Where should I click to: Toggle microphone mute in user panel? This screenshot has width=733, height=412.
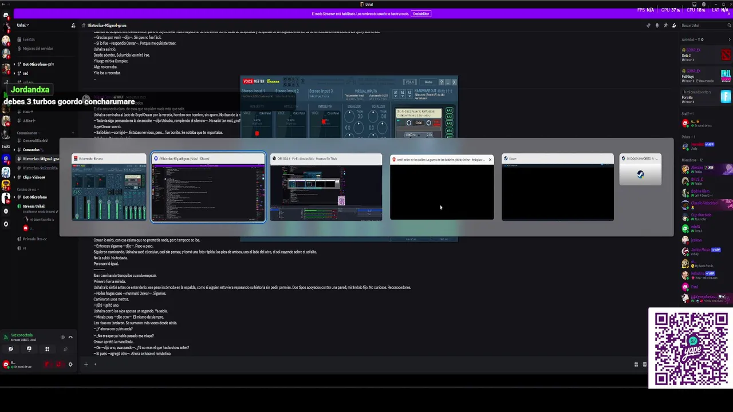[48, 365]
